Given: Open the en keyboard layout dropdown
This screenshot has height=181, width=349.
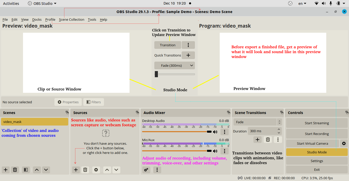Looking at the screenshot, I should click(302, 4).
